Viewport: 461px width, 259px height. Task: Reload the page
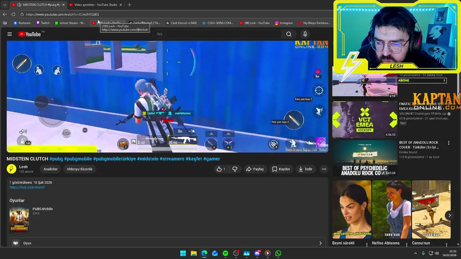point(13,14)
